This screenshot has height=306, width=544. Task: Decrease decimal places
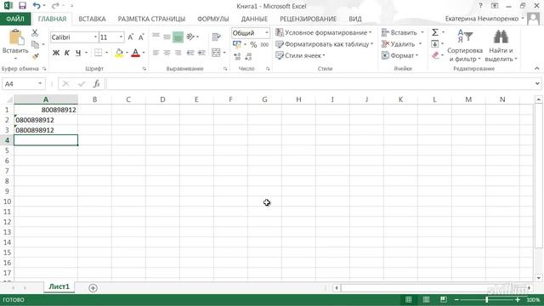pyautogui.click(x=248, y=56)
